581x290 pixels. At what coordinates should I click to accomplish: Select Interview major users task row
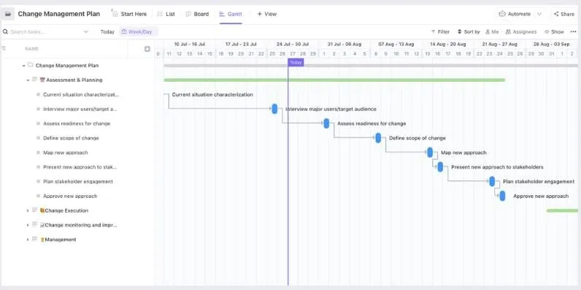click(77, 109)
